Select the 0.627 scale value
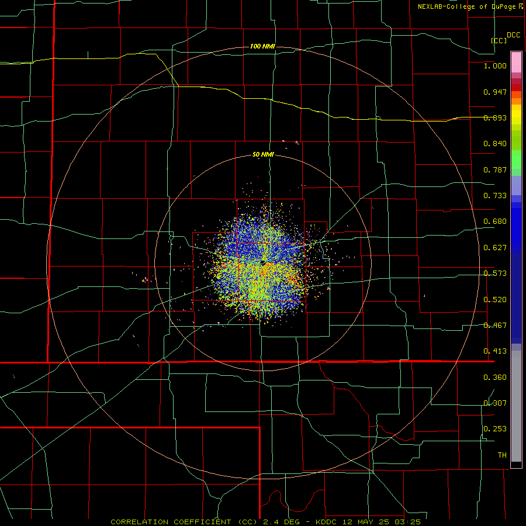This screenshot has width=526, height=526. click(495, 248)
